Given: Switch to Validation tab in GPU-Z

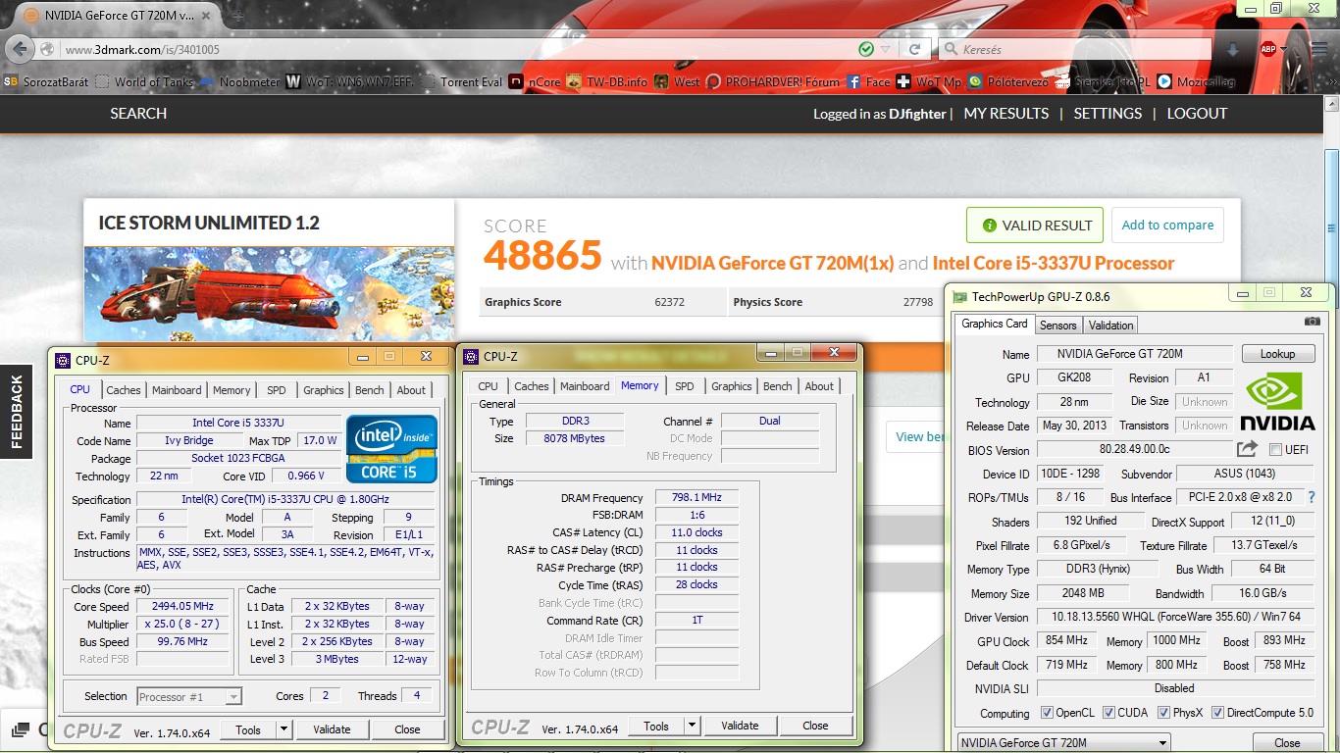Looking at the screenshot, I should [1110, 325].
